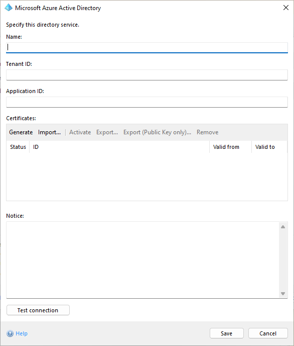Click the Help question mark icon
Image resolution: width=294 pixels, height=346 pixels.
click(10, 333)
